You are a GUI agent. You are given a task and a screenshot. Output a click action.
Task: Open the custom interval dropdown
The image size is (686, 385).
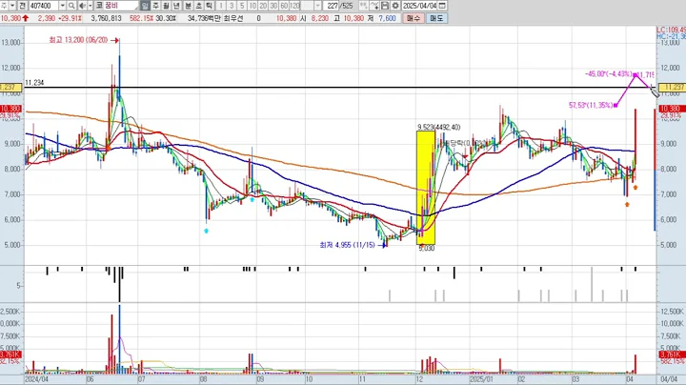(318, 6)
